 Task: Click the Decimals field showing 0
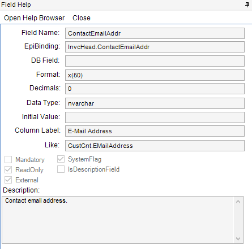(155, 89)
